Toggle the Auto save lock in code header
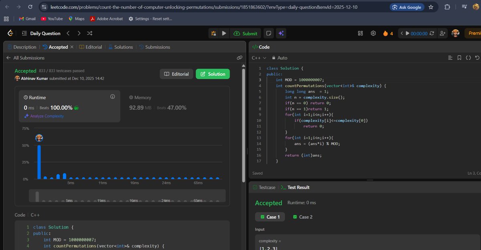Viewport: 481px width, 250px height. [275, 58]
